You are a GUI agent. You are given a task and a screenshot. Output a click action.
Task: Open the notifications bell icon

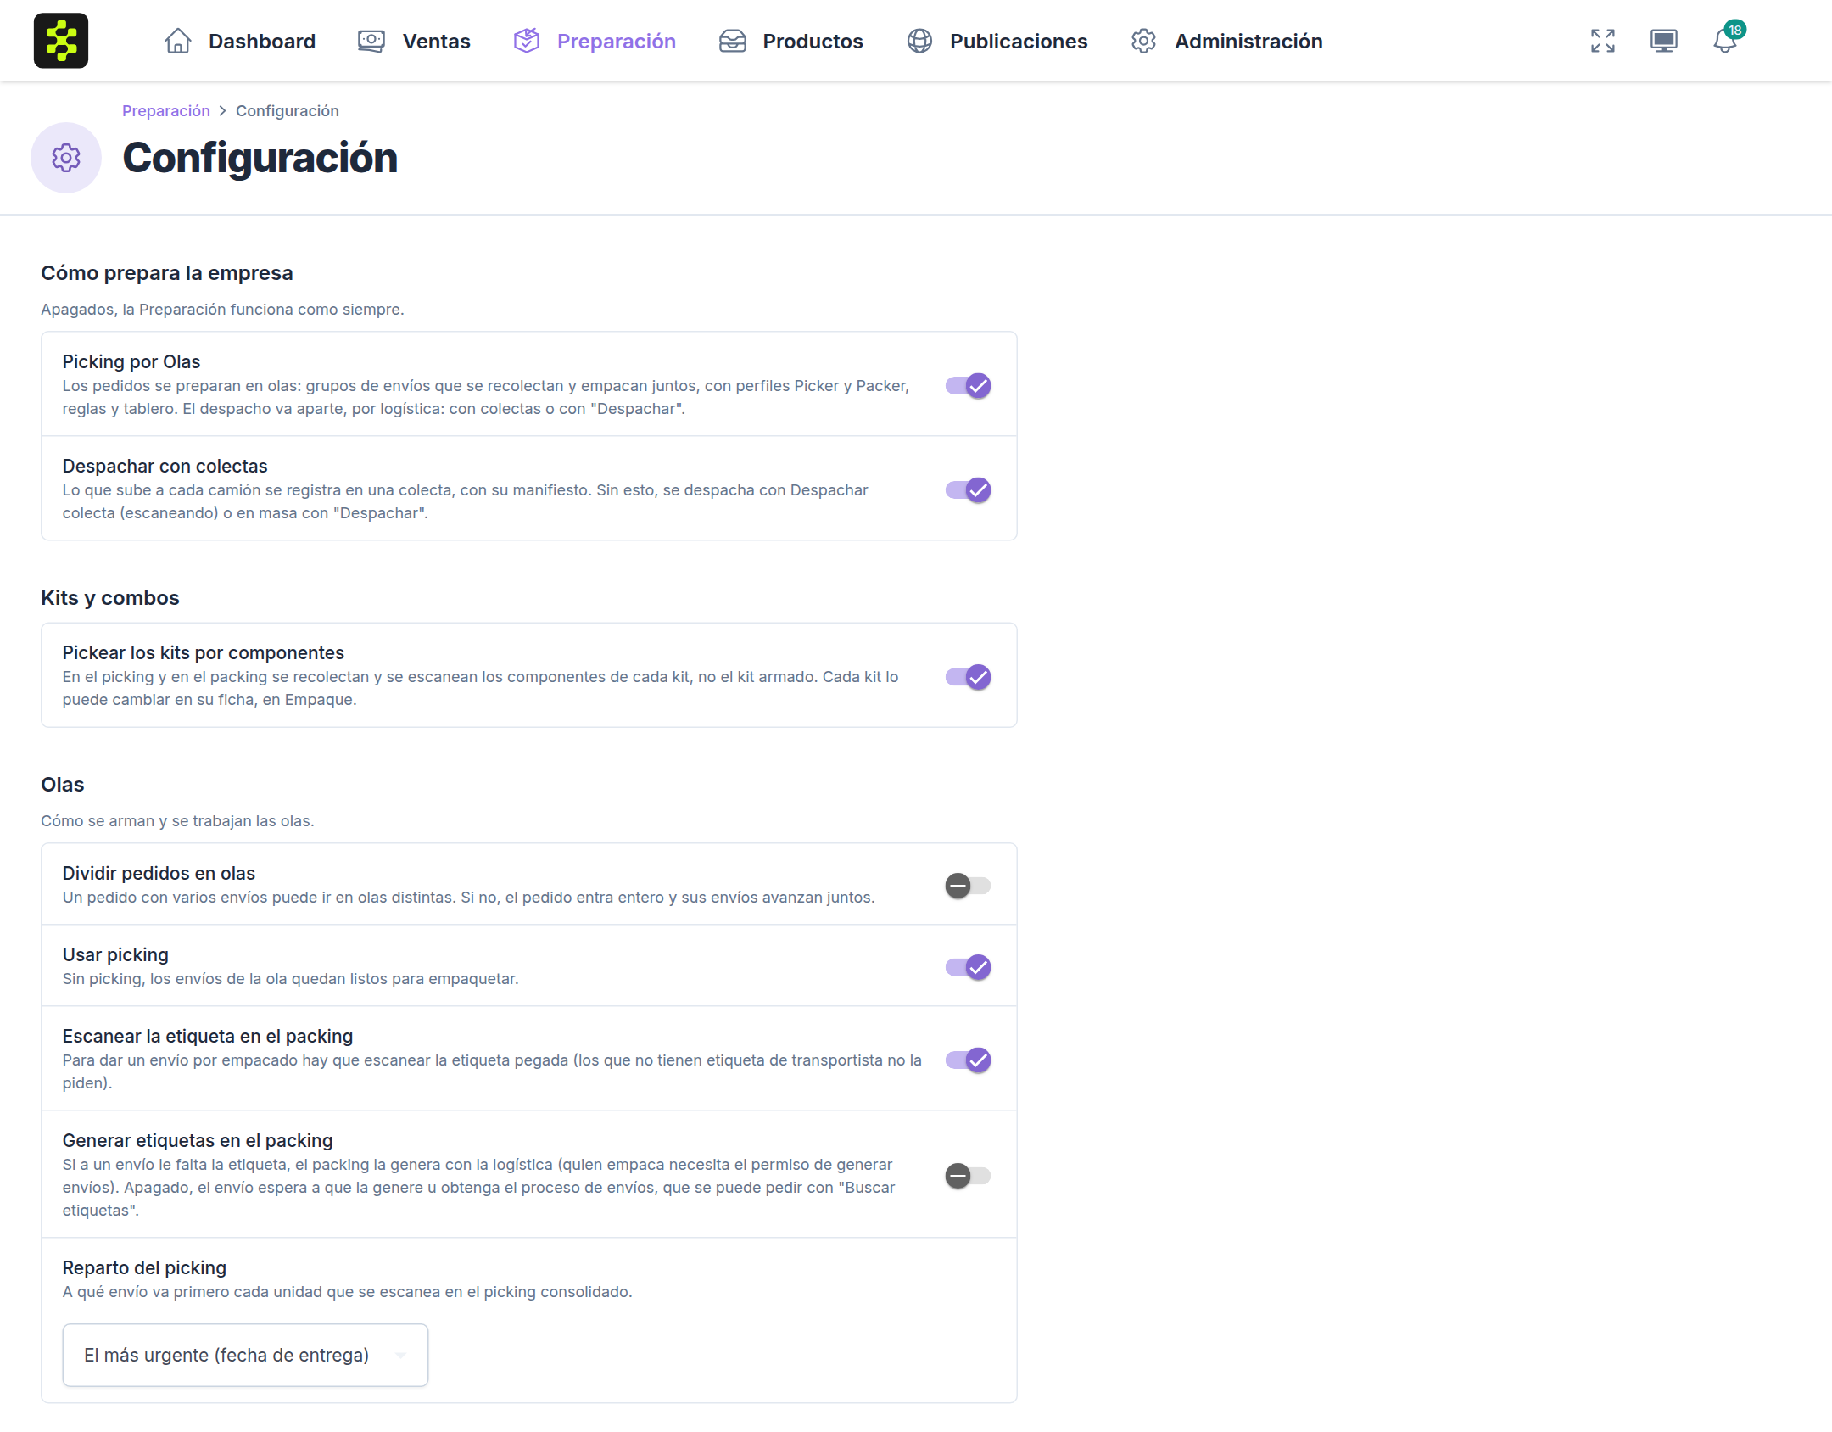pos(1725,40)
